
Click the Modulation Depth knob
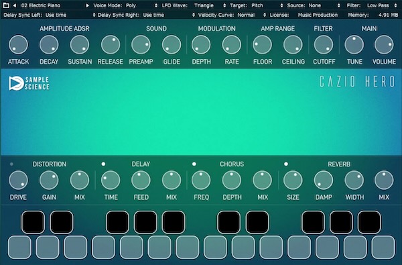(x=201, y=45)
